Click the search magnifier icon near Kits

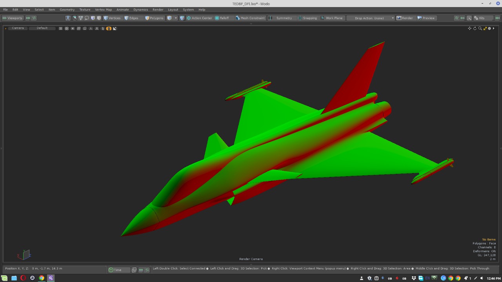coord(469,18)
